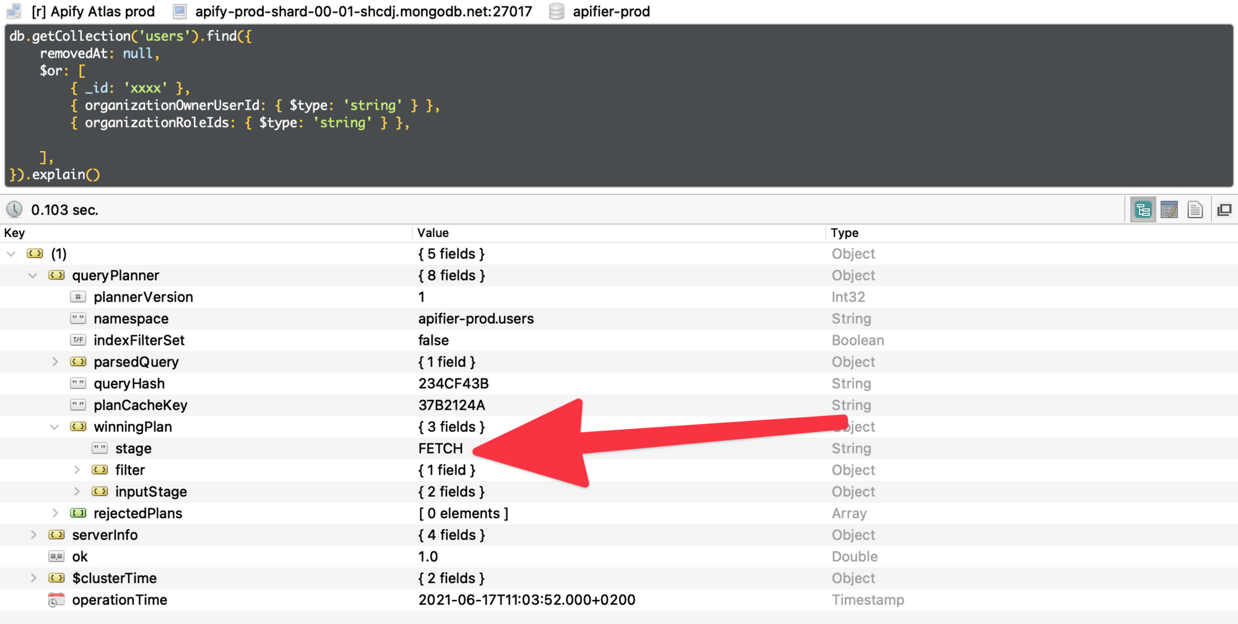Open results in separate window icon

(1224, 210)
